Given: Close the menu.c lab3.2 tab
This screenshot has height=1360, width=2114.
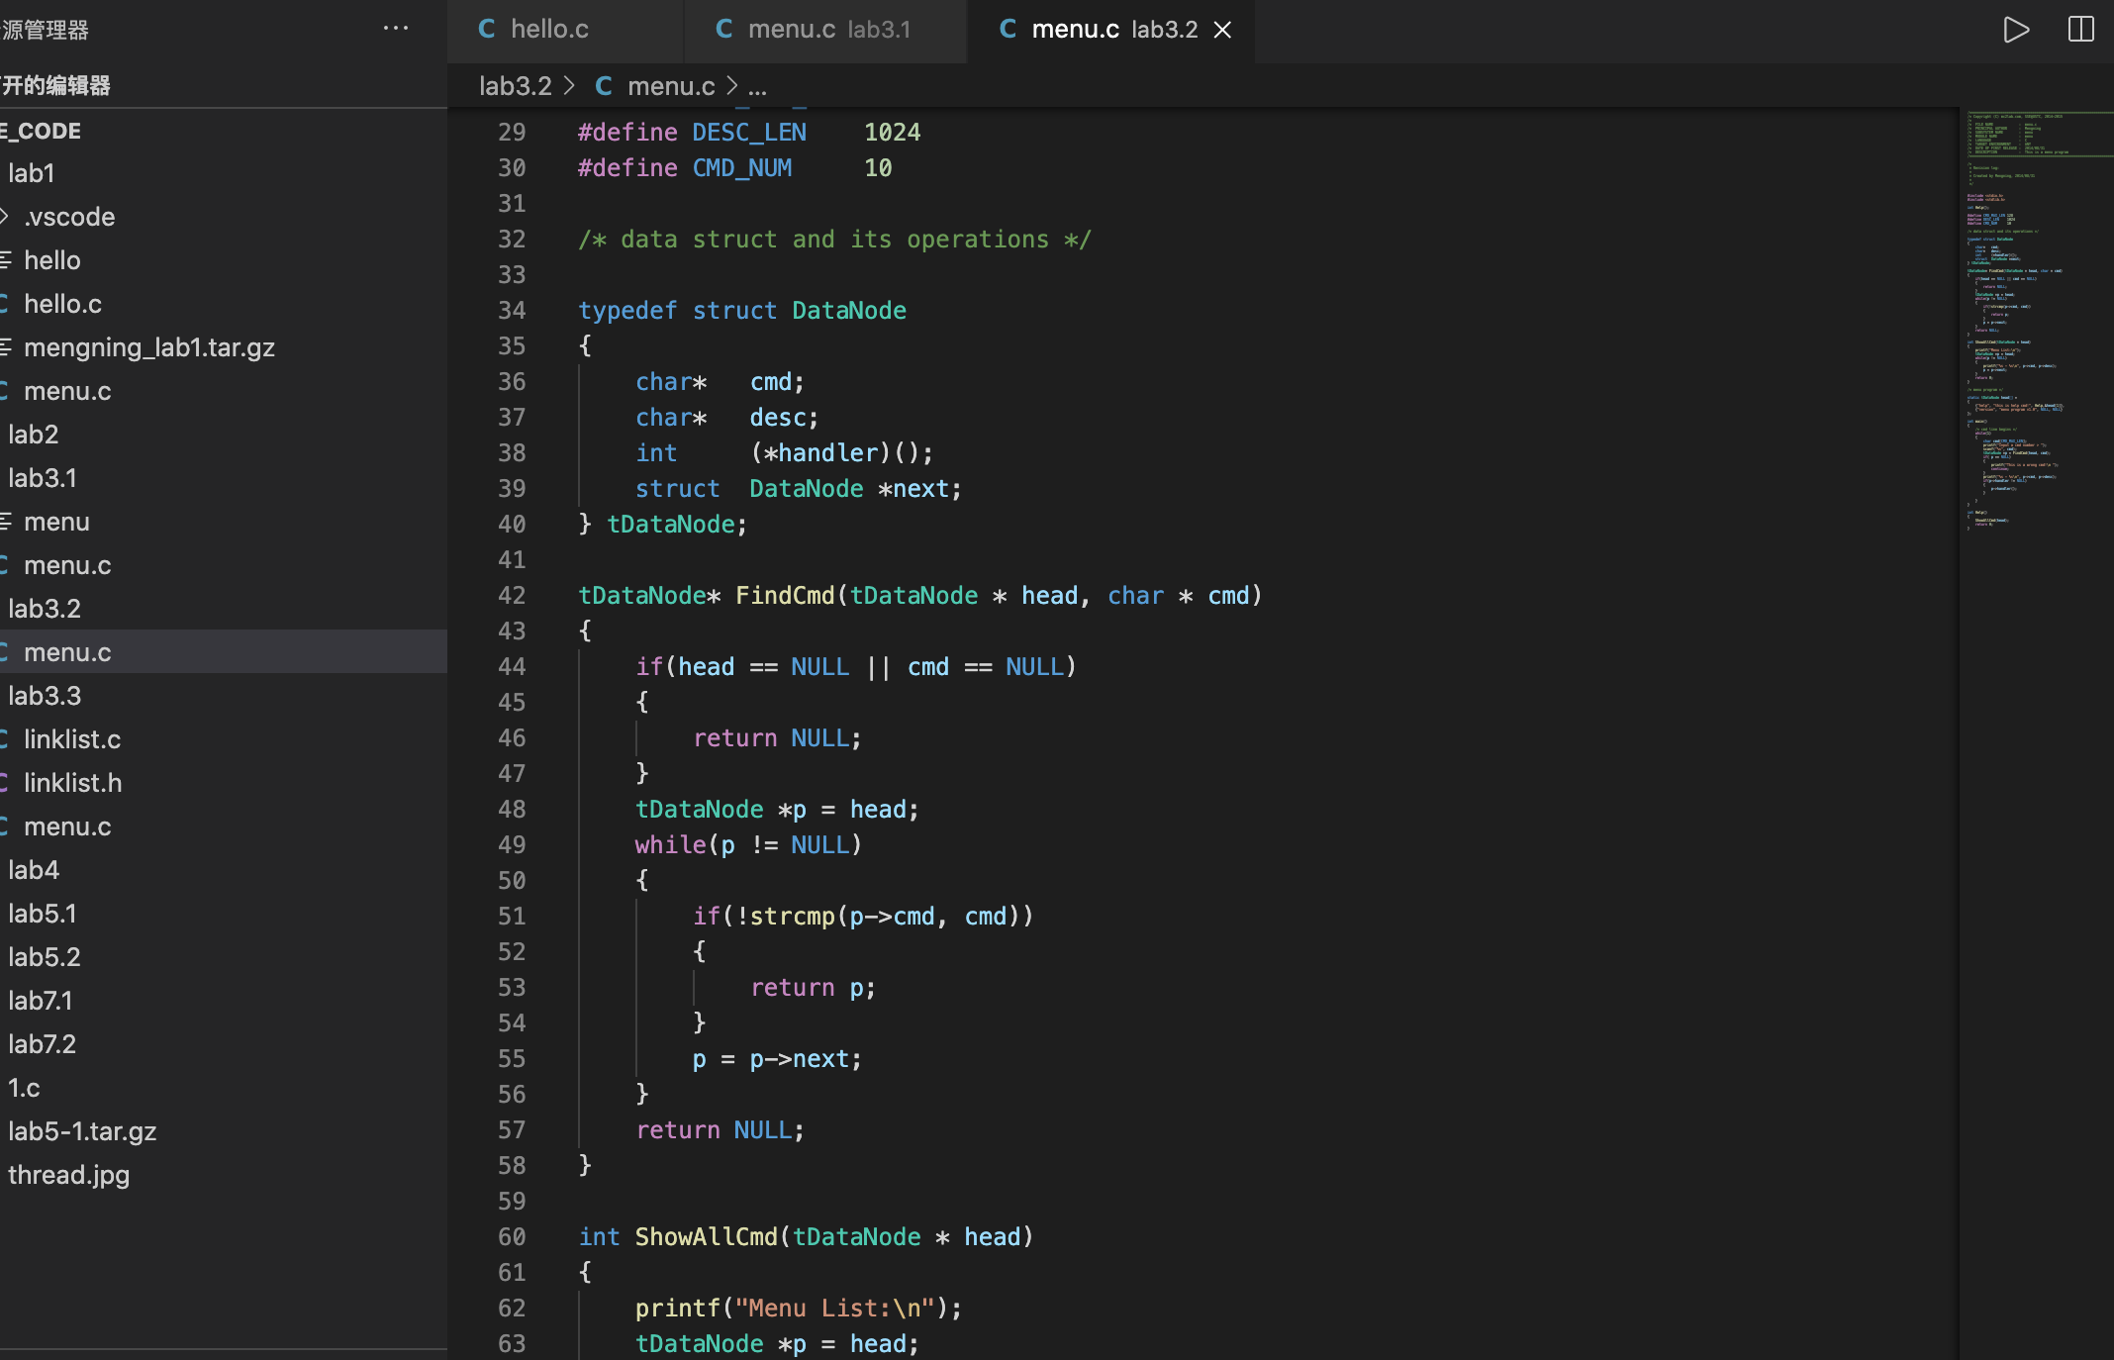Looking at the screenshot, I should [1223, 30].
